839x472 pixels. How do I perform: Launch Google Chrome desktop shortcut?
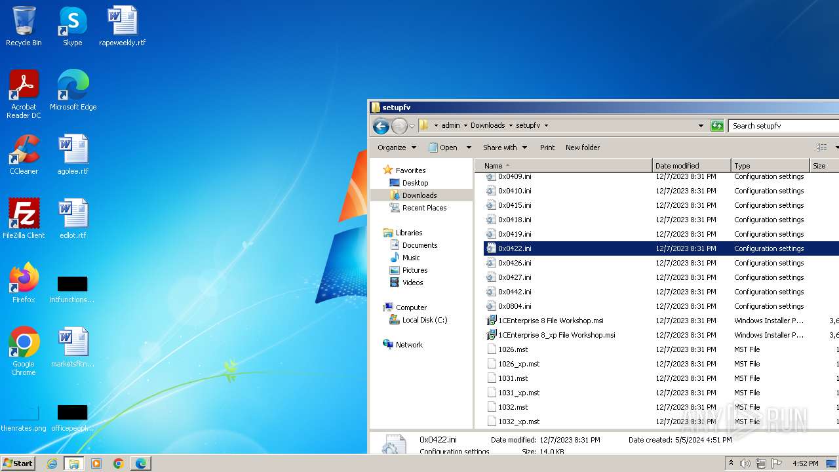pyautogui.click(x=24, y=351)
